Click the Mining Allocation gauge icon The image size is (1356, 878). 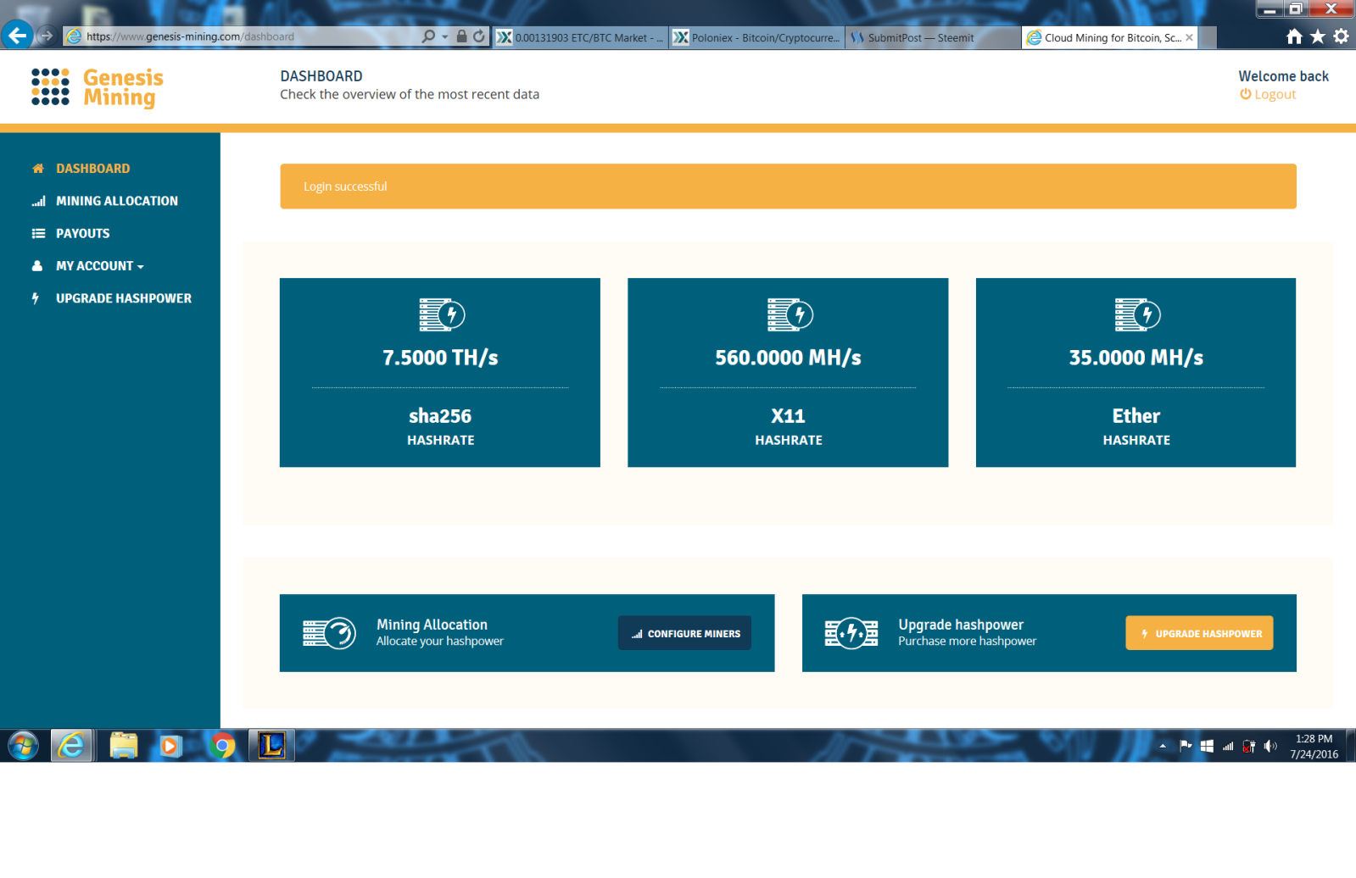(329, 633)
